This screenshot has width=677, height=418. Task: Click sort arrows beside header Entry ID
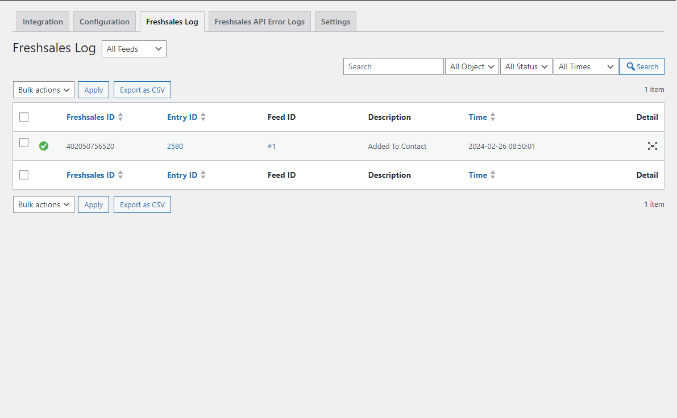(203, 117)
